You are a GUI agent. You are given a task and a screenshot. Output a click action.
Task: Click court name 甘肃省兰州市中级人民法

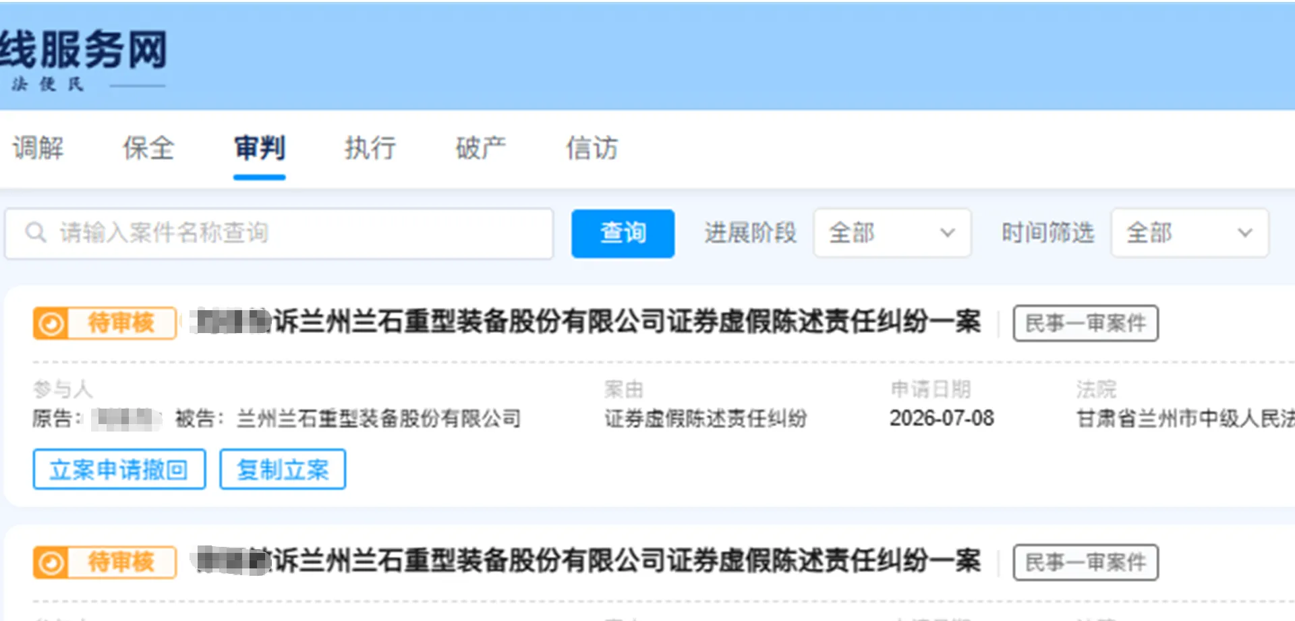coord(1185,419)
